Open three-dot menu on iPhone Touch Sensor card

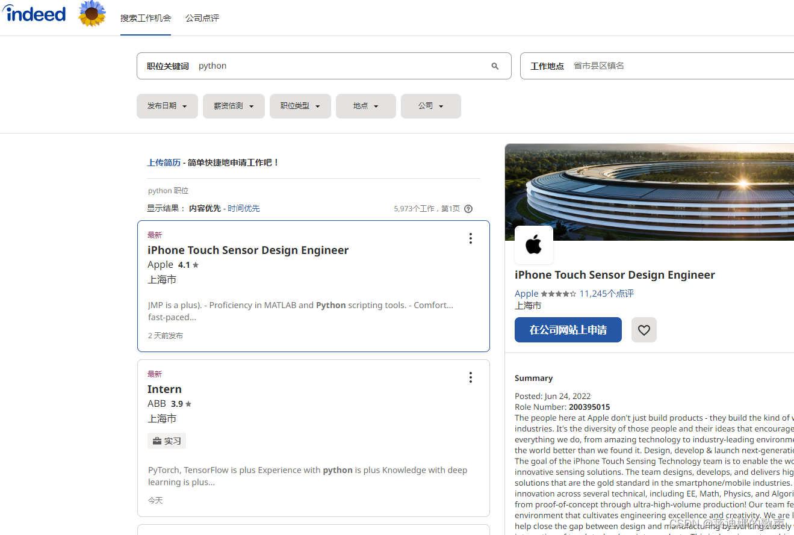click(x=471, y=238)
